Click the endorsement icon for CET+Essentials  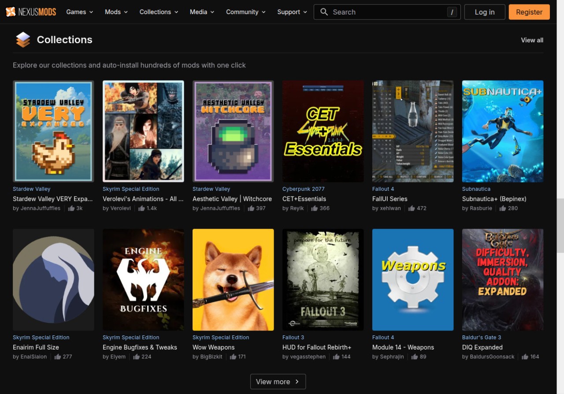point(315,208)
